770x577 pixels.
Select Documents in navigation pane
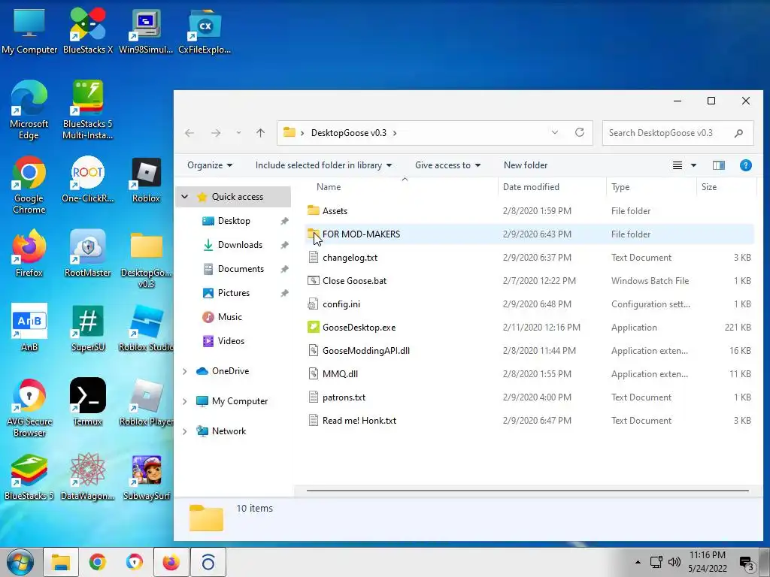point(241,269)
